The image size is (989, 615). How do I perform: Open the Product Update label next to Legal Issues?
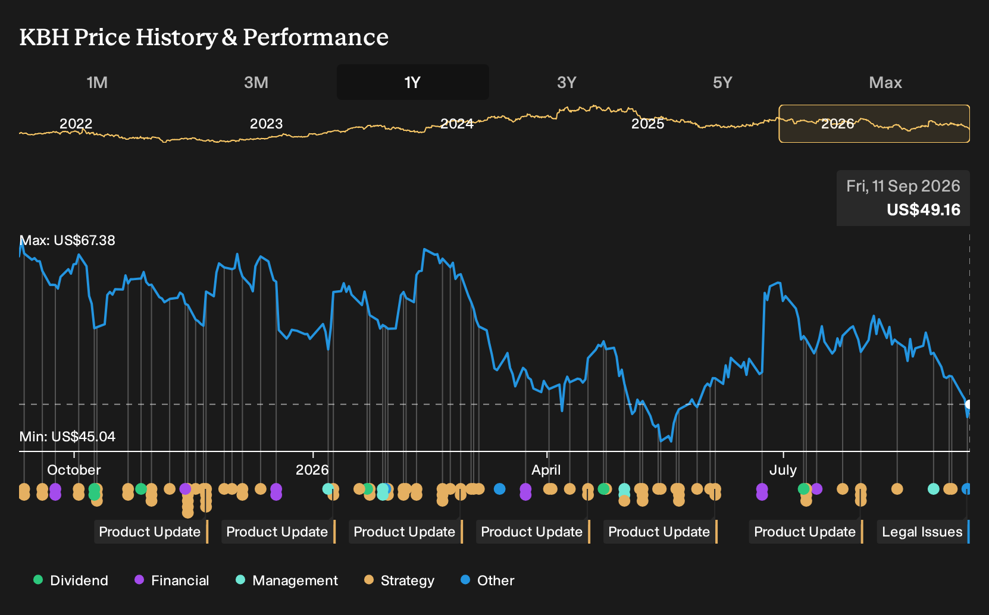pos(806,532)
